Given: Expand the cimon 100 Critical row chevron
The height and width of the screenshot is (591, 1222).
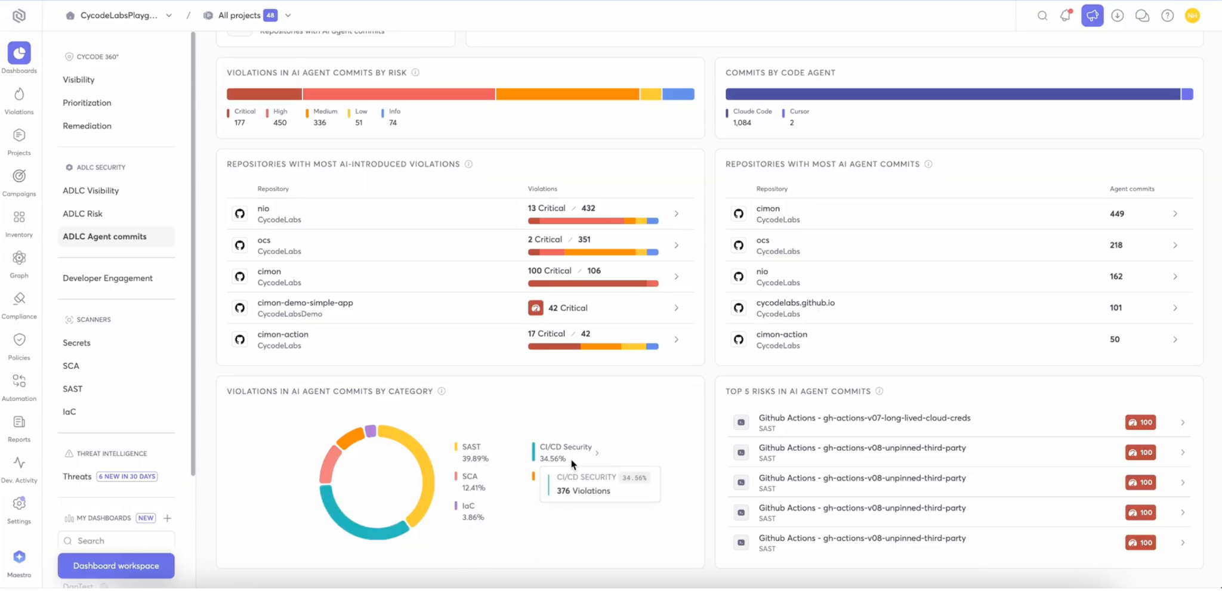Looking at the screenshot, I should point(676,277).
